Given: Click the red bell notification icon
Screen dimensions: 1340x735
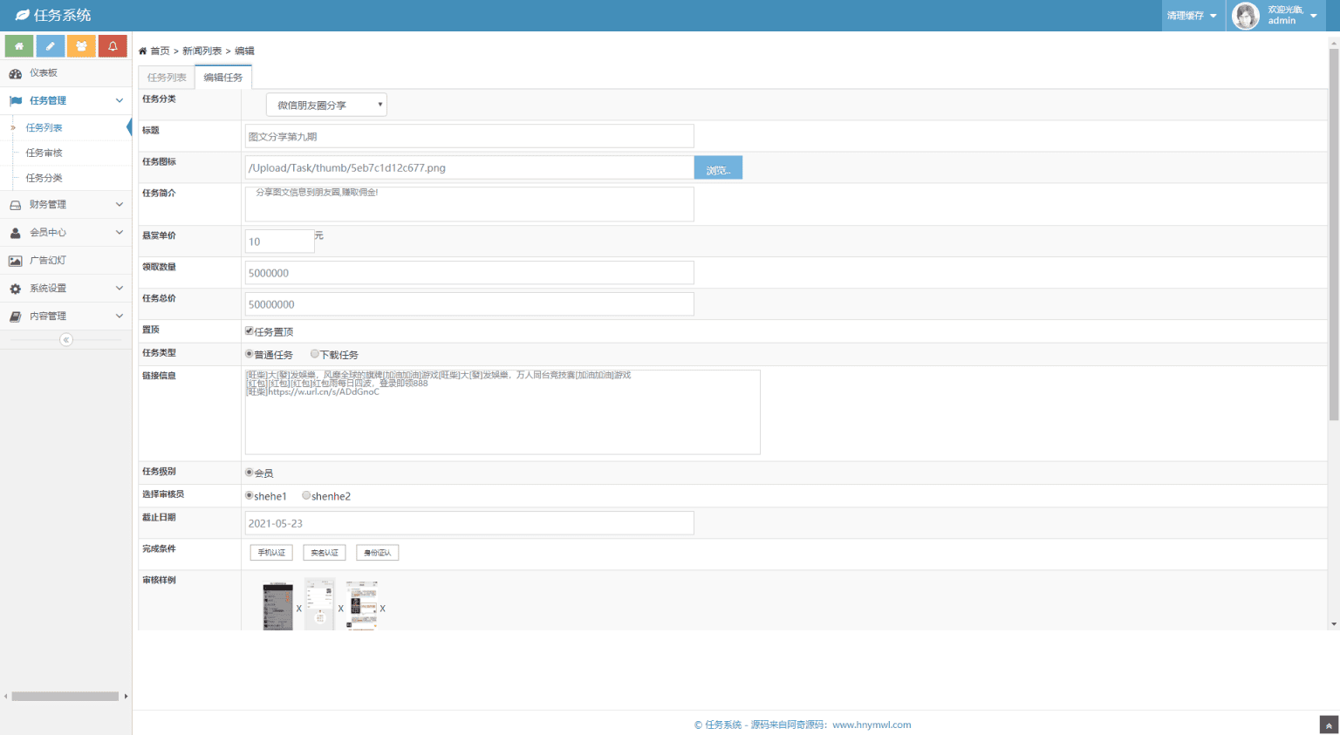Looking at the screenshot, I should (x=113, y=46).
